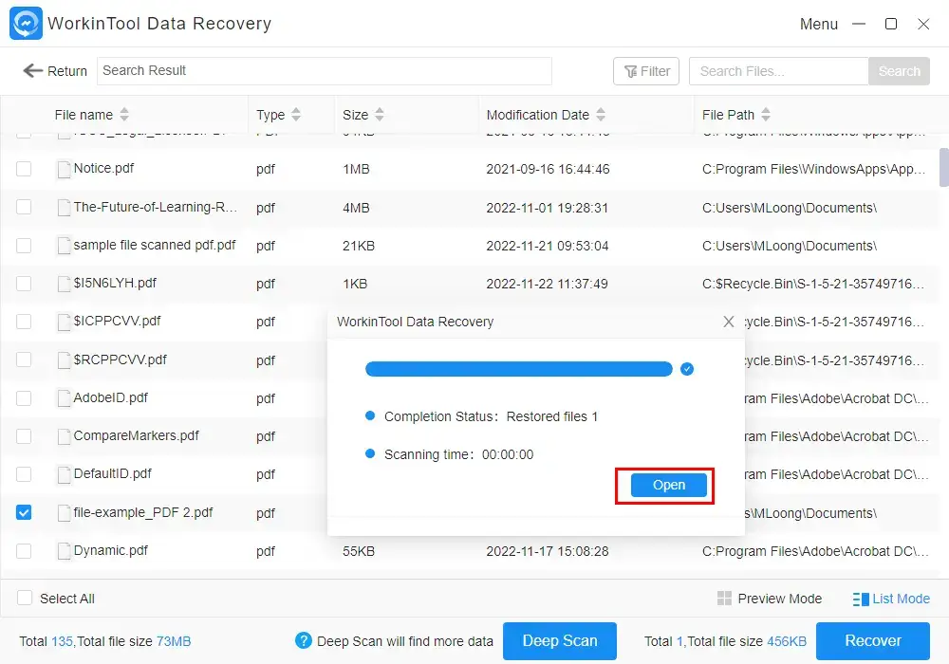Click the Scanning time bullet in dialog
Viewport: 949px width, 664px height.
point(370,453)
